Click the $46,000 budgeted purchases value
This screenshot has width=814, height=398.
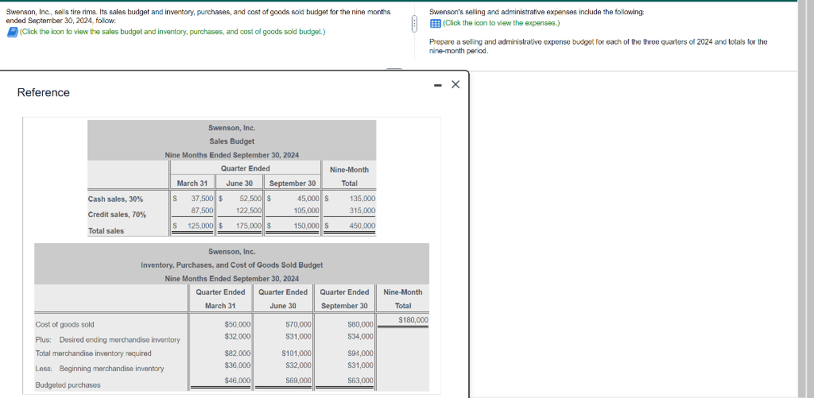coord(238,381)
